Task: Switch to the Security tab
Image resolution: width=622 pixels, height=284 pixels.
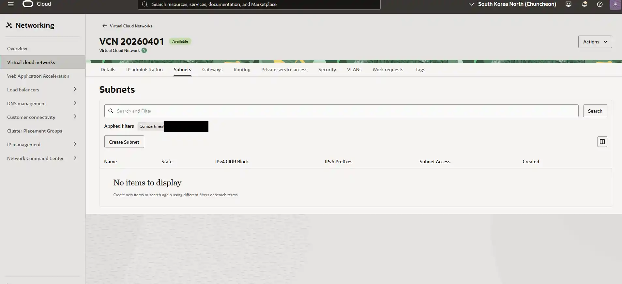Action: 327,70
